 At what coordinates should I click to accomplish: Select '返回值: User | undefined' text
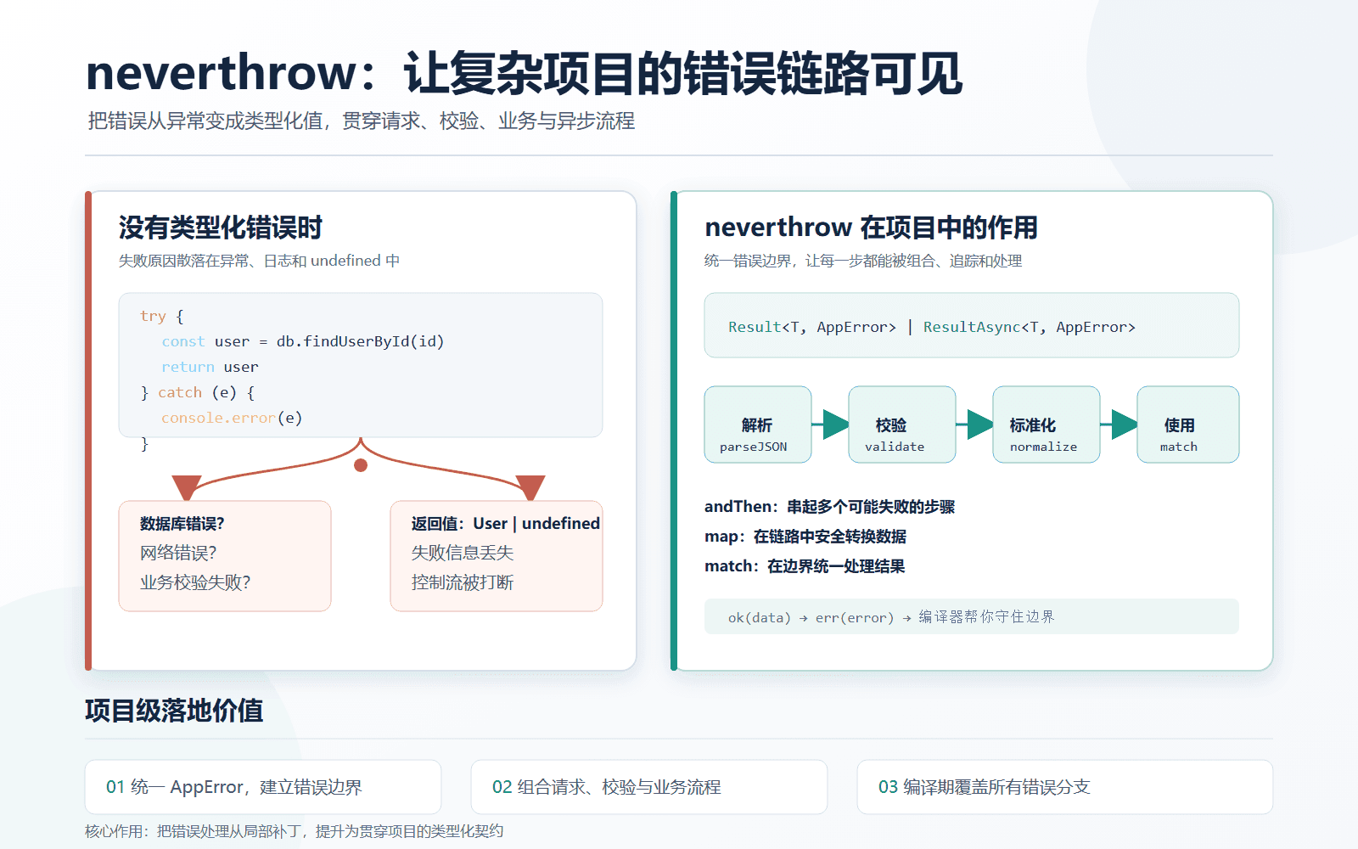point(506,524)
